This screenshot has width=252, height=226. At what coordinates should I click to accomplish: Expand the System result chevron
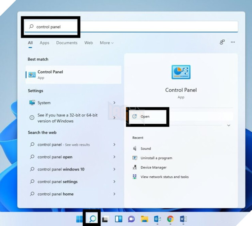tap(114, 102)
